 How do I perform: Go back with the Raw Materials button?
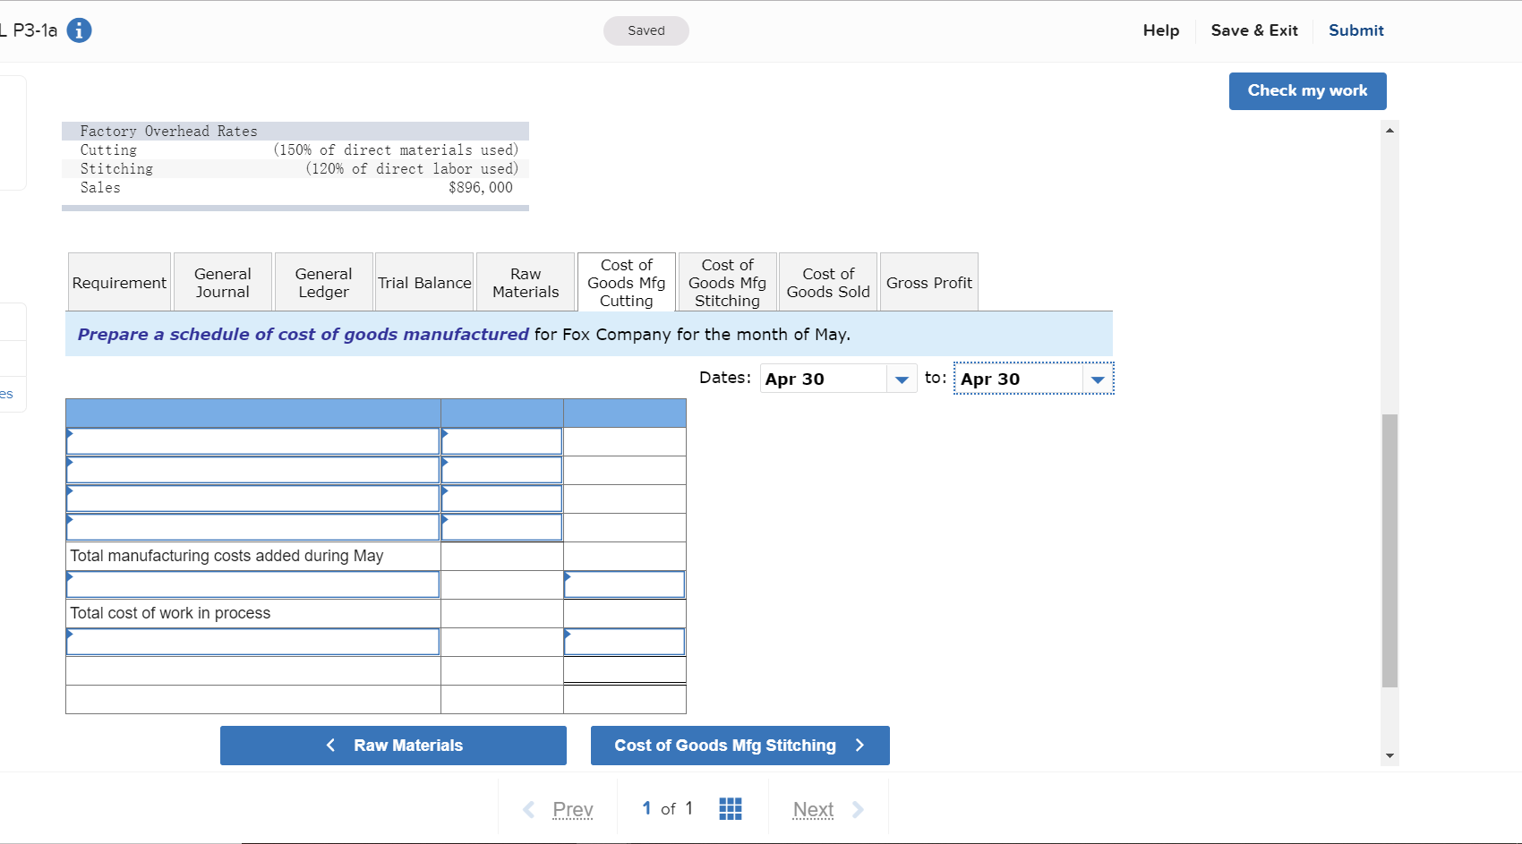coord(393,746)
